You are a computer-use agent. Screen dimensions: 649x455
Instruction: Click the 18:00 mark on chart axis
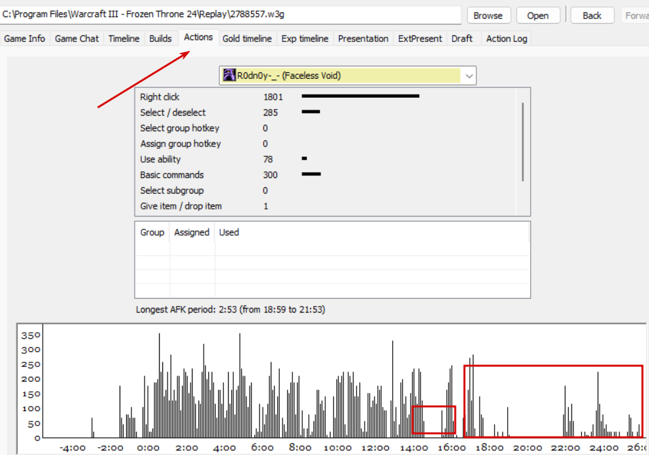[x=489, y=448]
